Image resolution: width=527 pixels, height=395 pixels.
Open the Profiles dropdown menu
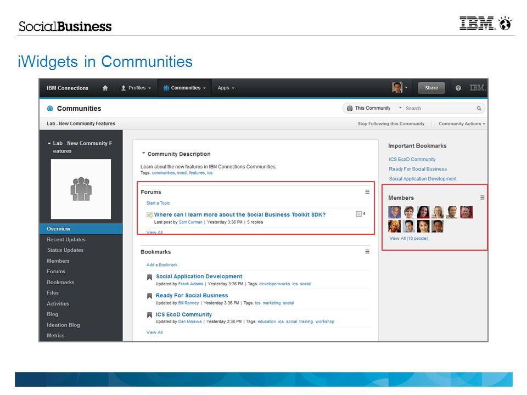coord(136,88)
